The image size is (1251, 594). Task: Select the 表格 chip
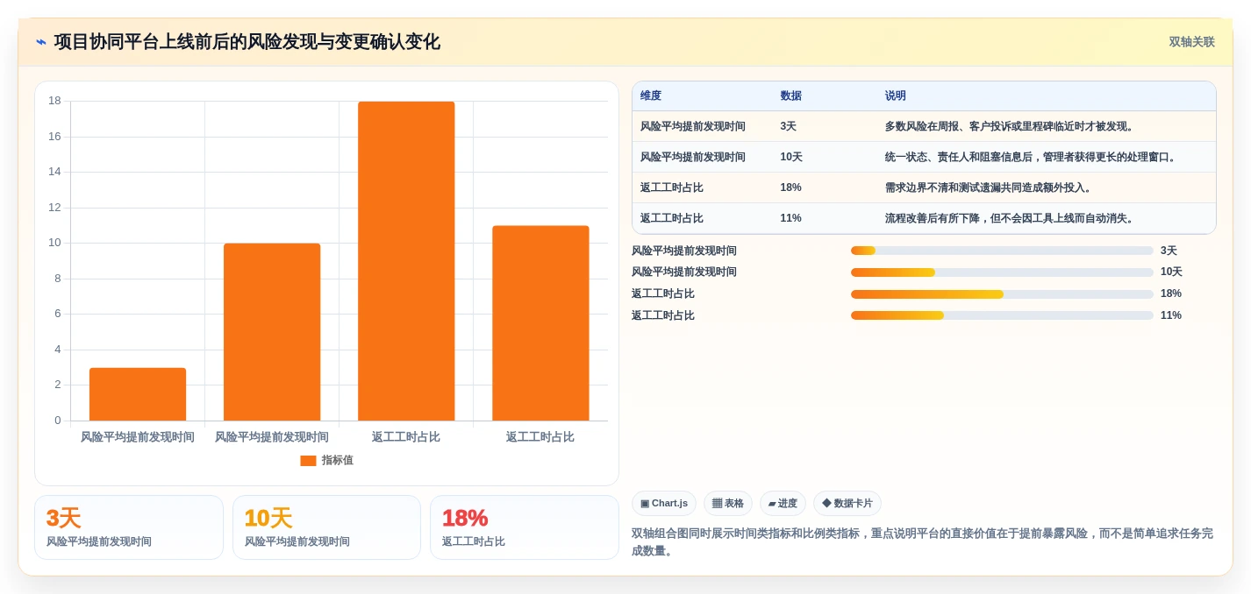tap(728, 504)
